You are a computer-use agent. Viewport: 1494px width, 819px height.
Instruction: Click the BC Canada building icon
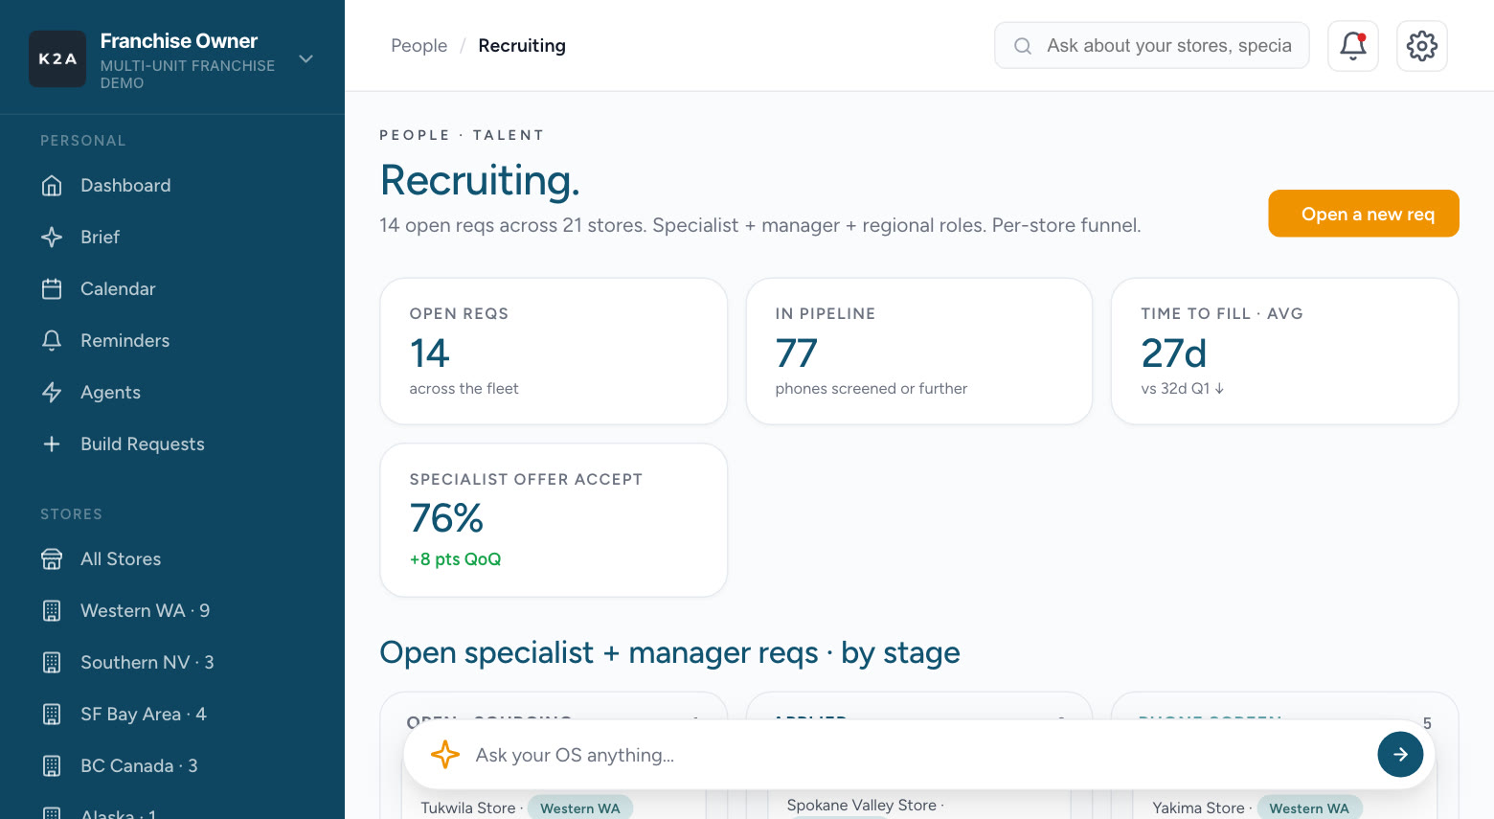click(52, 765)
